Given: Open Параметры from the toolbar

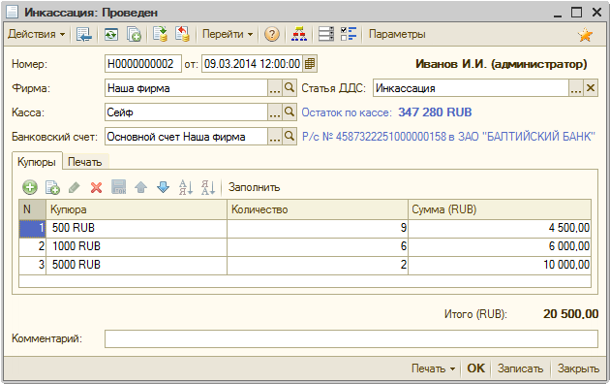Looking at the screenshot, I should click(x=397, y=34).
